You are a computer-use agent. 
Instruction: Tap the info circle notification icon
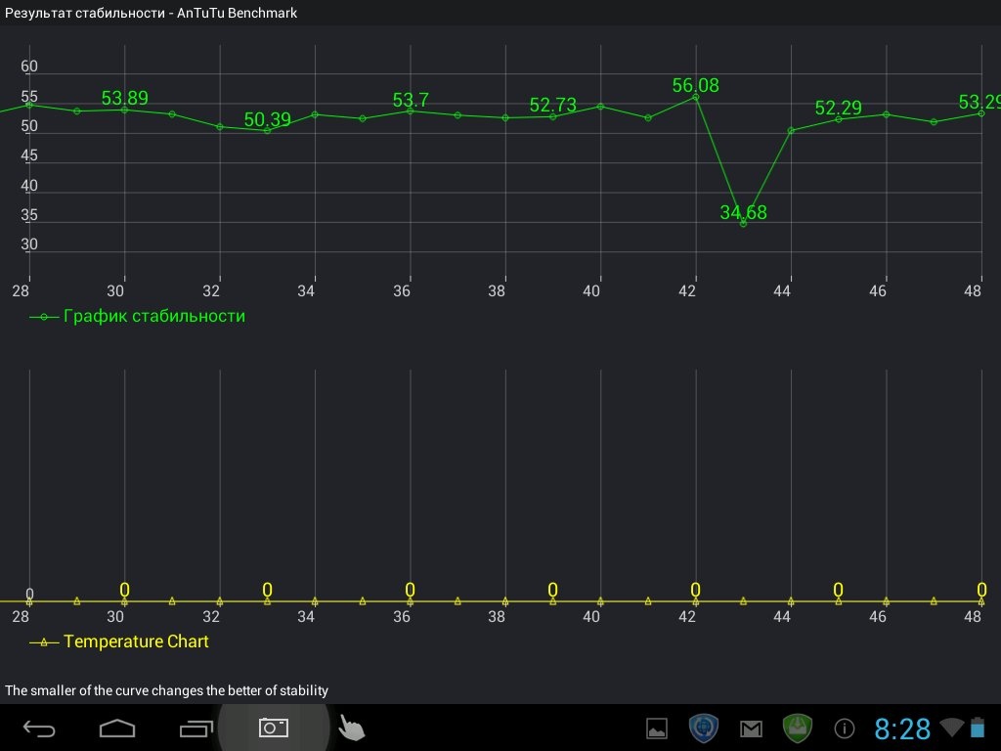pyautogui.click(x=845, y=729)
